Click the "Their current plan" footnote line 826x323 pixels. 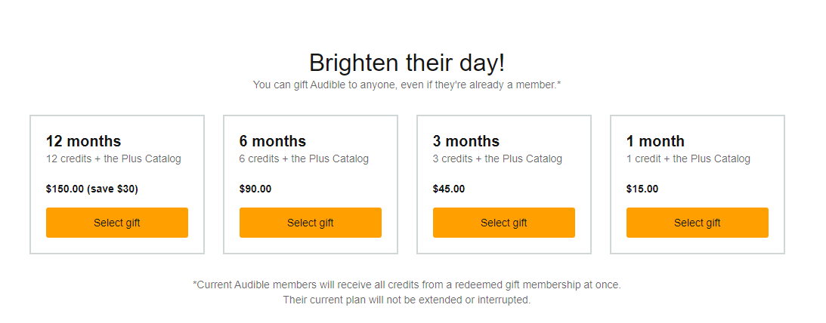[407, 300]
